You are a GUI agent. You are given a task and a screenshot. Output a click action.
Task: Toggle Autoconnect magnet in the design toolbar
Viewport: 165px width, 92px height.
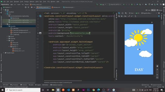coord(122,16)
